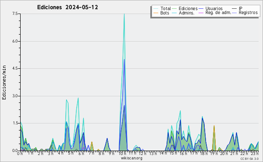The image size is (263, 162).
Task: Click the Total legend color line
Action: [156, 9]
